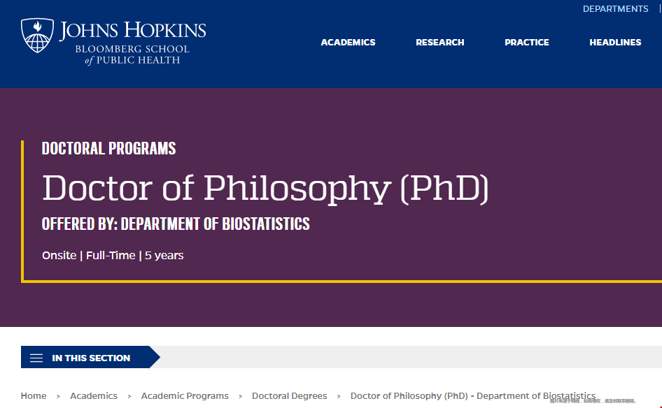Open the Research navigation menu
The width and height of the screenshot is (662, 408).
click(x=439, y=43)
